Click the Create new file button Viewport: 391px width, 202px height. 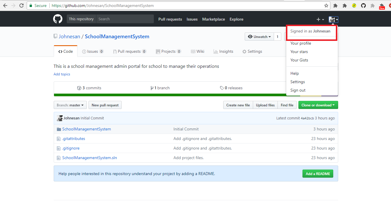click(x=238, y=105)
